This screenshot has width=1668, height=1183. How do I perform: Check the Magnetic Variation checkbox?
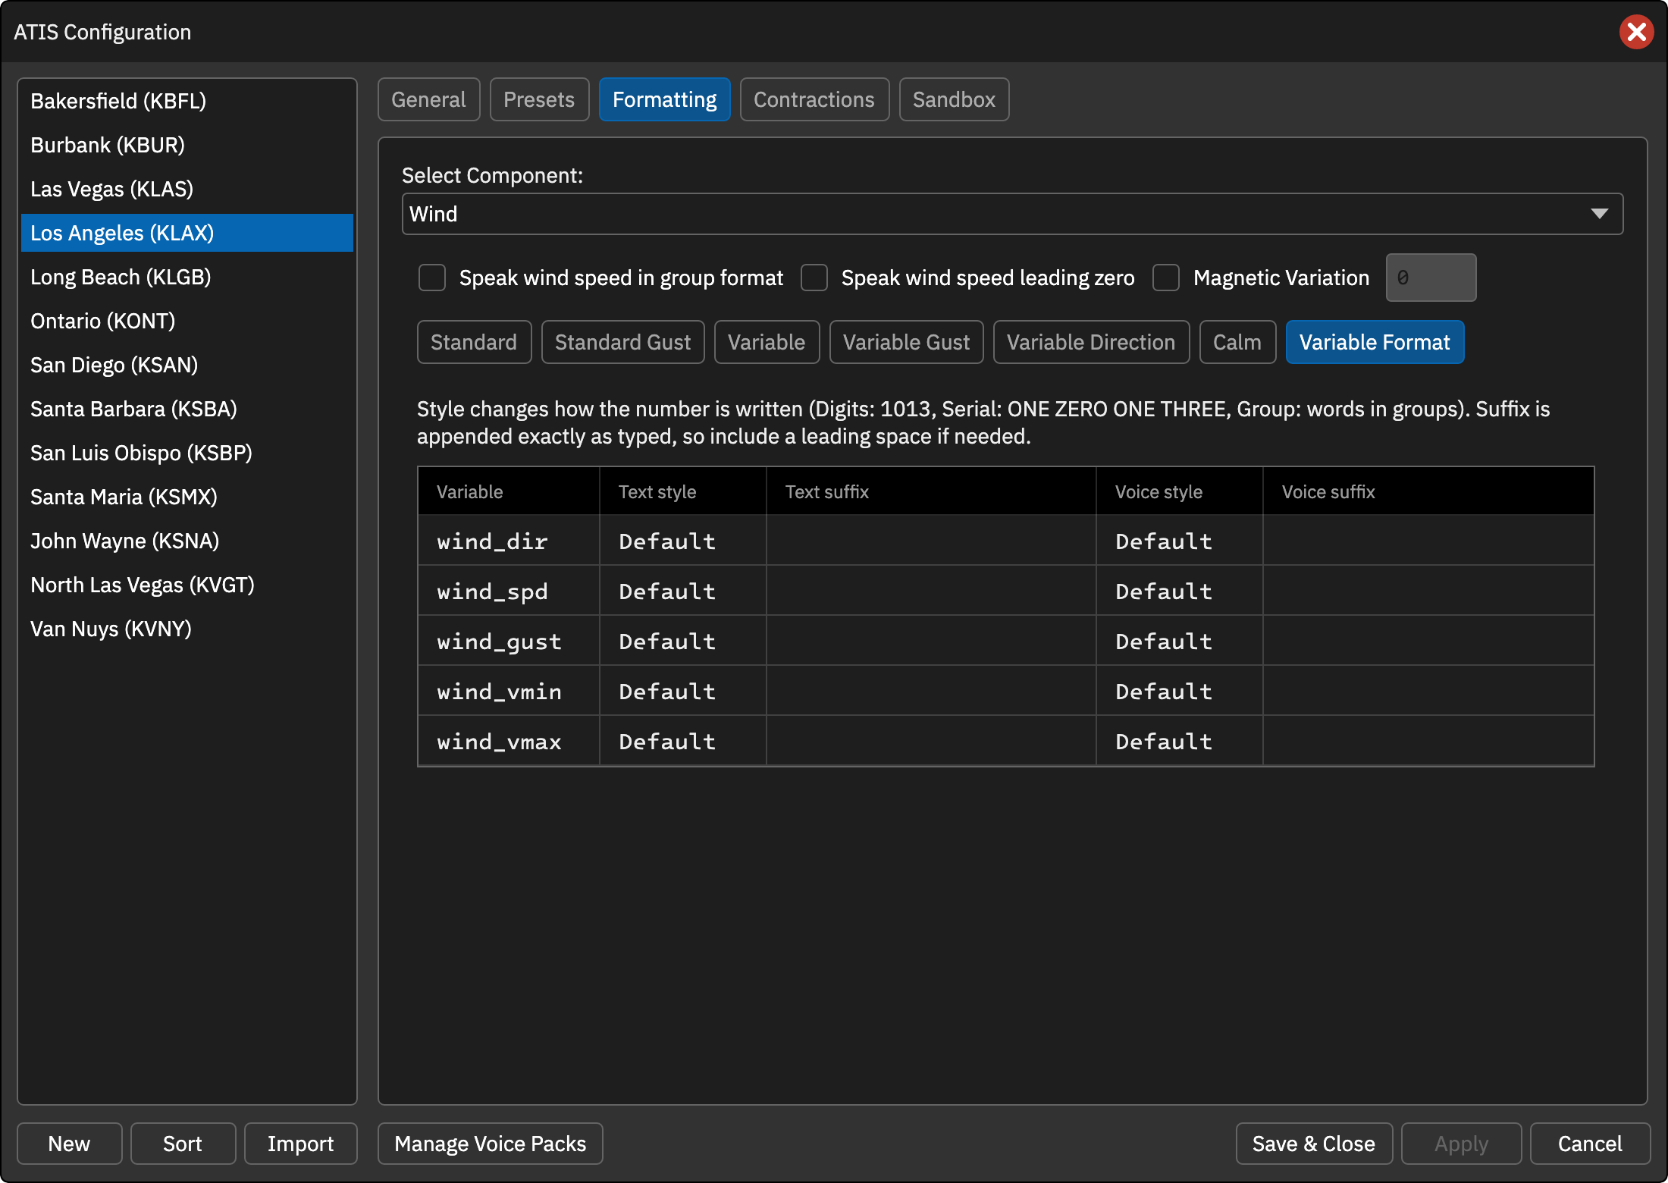click(x=1166, y=278)
